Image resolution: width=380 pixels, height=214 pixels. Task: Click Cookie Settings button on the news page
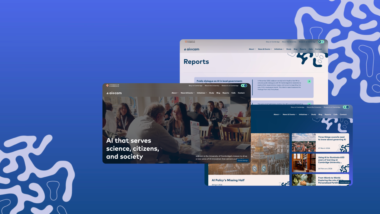345,182
